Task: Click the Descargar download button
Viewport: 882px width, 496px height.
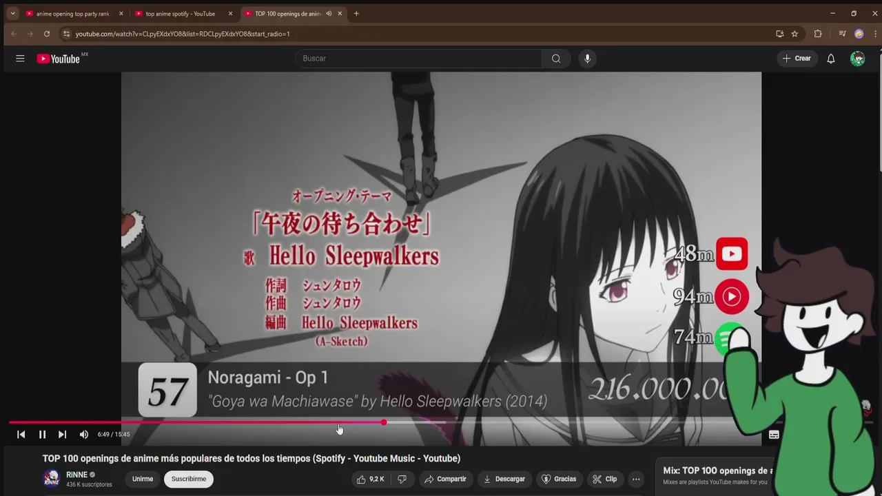Action: (504, 479)
